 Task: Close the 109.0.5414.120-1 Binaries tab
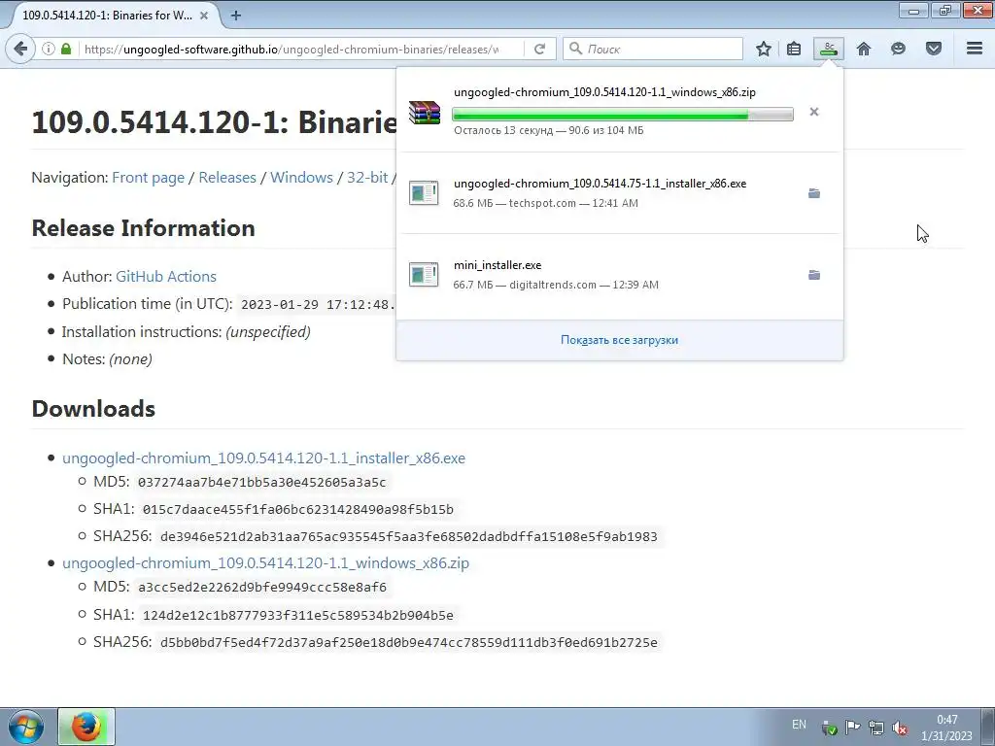pos(204,16)
